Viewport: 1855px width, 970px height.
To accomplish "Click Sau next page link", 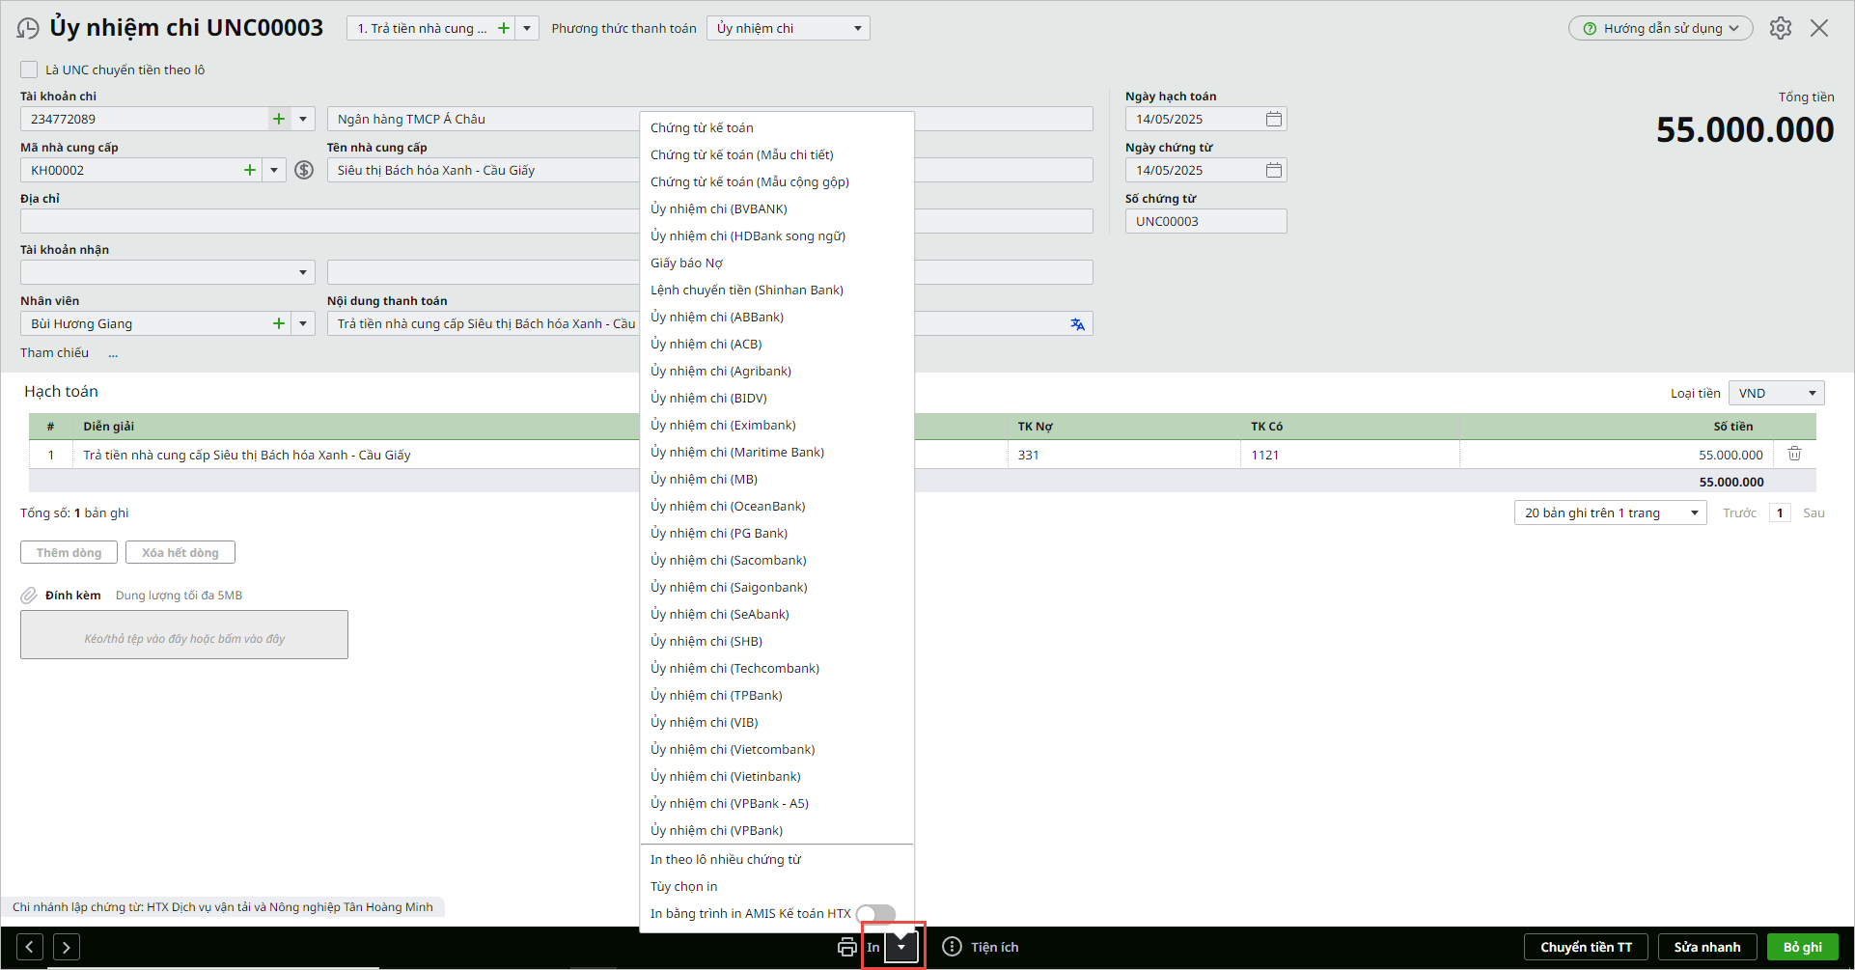I will 1813,513.
